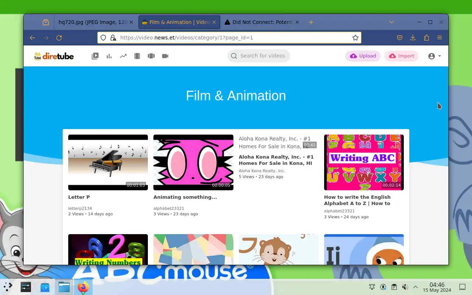Expand the list all tabs chevron
Viewport: 472px width, 295px height.
click(x=392, y=22)
